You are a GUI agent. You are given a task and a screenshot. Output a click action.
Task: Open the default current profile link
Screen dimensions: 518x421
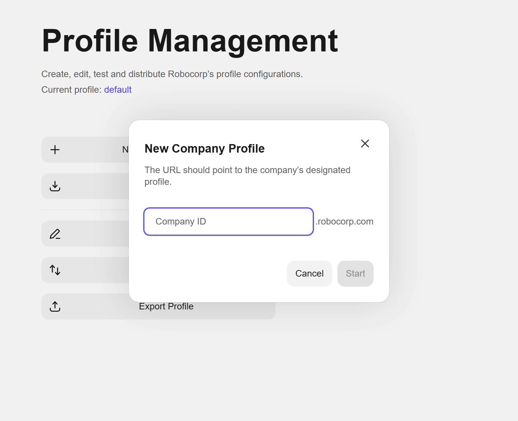pyautogui.click(x=118, y=90)
